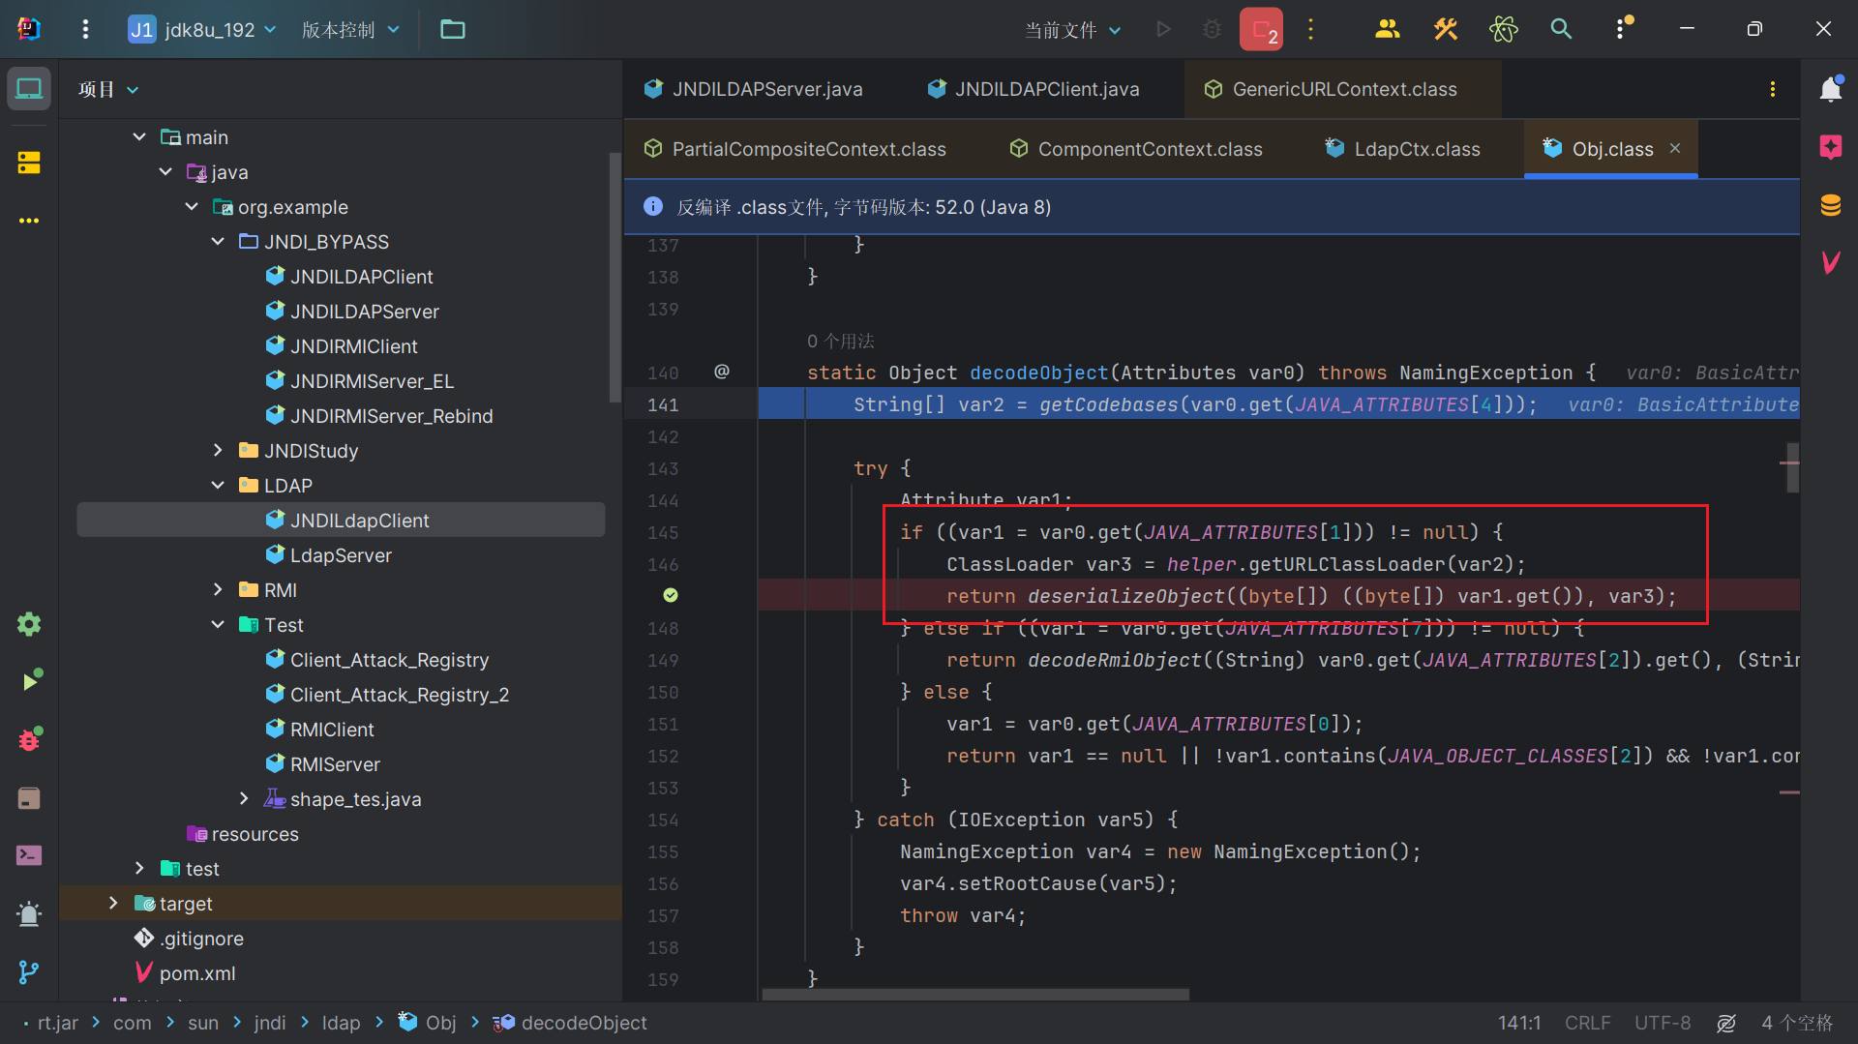This screenshot has height=1044, width=1858.
Task: Collapse the LDAP folder
Action: pyautogui.click(x=218, y=486)
